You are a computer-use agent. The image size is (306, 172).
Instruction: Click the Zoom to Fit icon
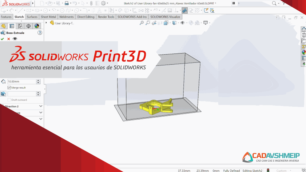pyautogui.click(x=142, y=23)
